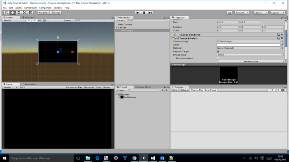Toggle Maximize on Play
The height and width of the screenshot is (162, 289).
pyautogui.click(x=74, y=87)
